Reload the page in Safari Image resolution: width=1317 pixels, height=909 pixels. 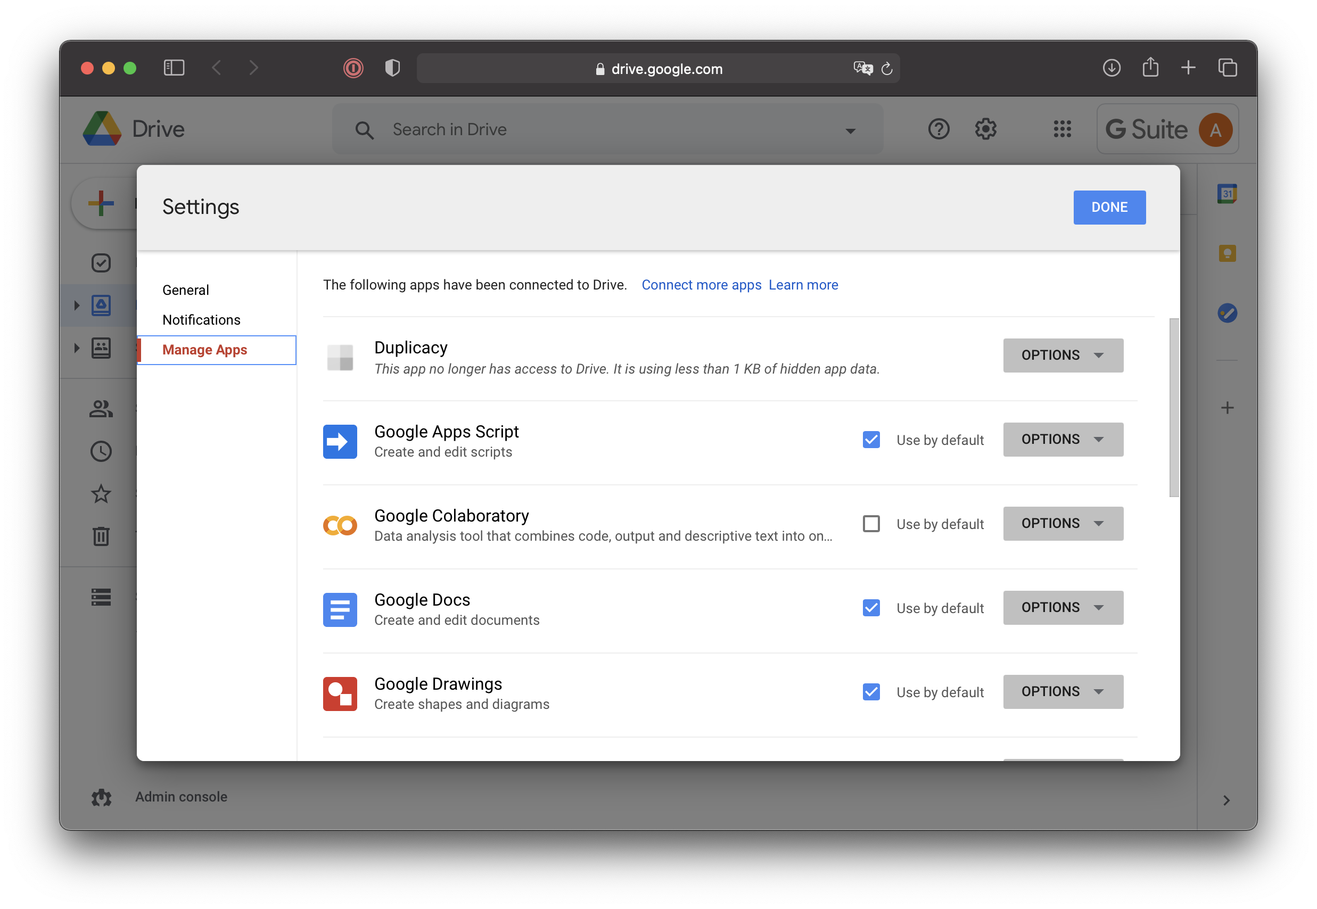pyautogui.click(x=886, y=69)
